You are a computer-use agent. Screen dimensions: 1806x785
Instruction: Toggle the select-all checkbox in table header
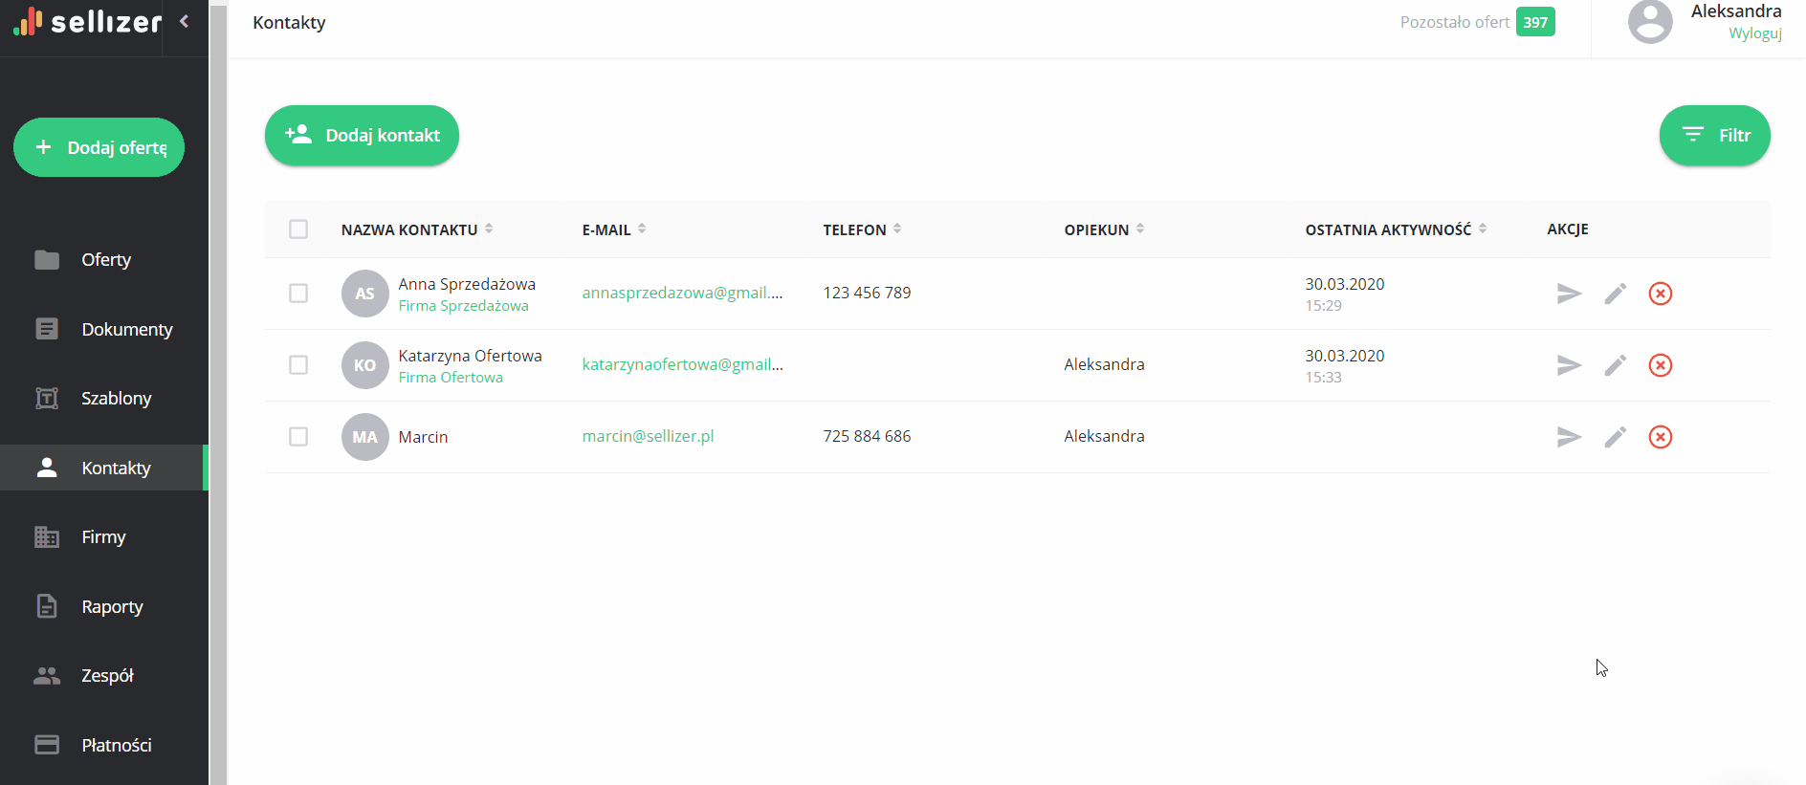coord(298,229)
